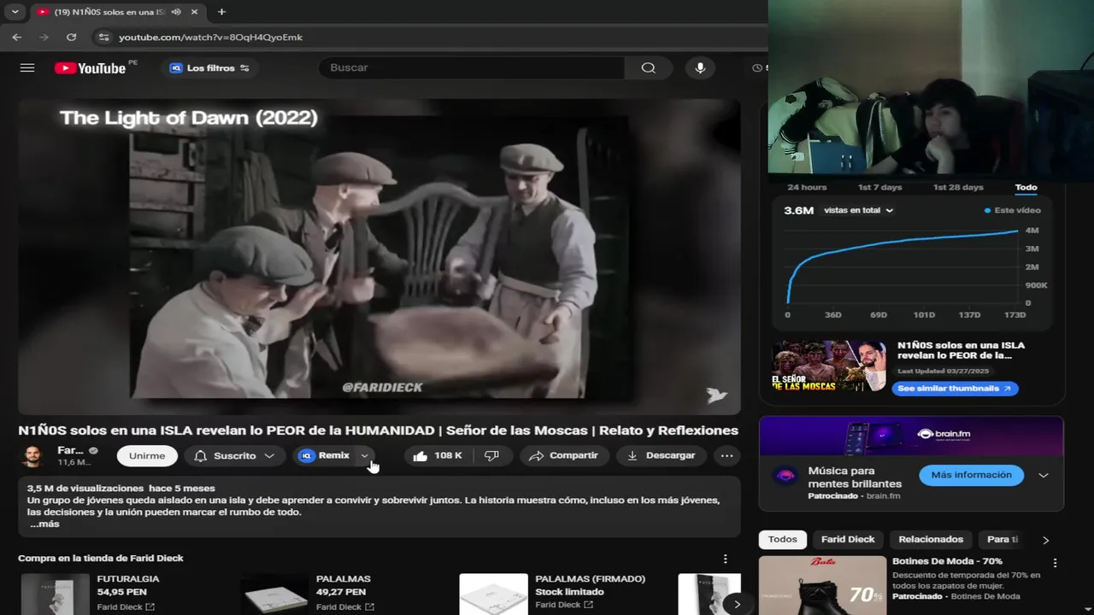The image size is (1094, 615).
Task: Select the Todo stats tab
Action: click(1026, 187)
